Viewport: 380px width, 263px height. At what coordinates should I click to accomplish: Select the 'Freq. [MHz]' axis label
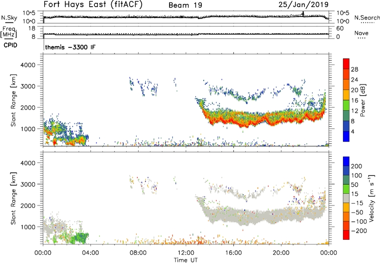pyautogui.click(x=9, y=32)
